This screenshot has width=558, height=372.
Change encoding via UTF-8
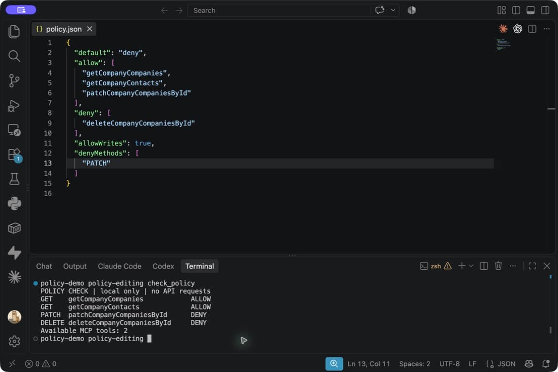pos(449,363)
